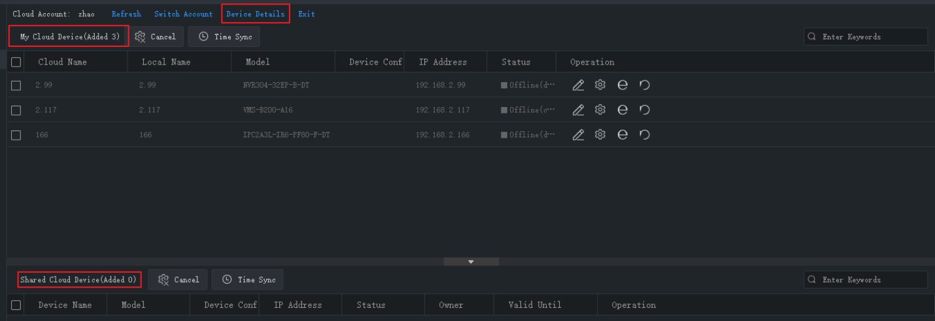
Task: Click the edit pencil icon for device 2.99
Action: pos(578,85)
